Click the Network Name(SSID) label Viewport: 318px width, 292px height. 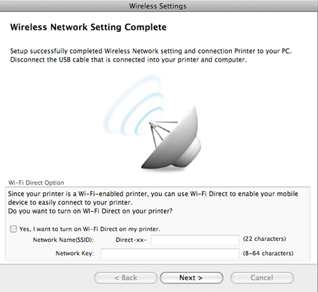[63, 240]
